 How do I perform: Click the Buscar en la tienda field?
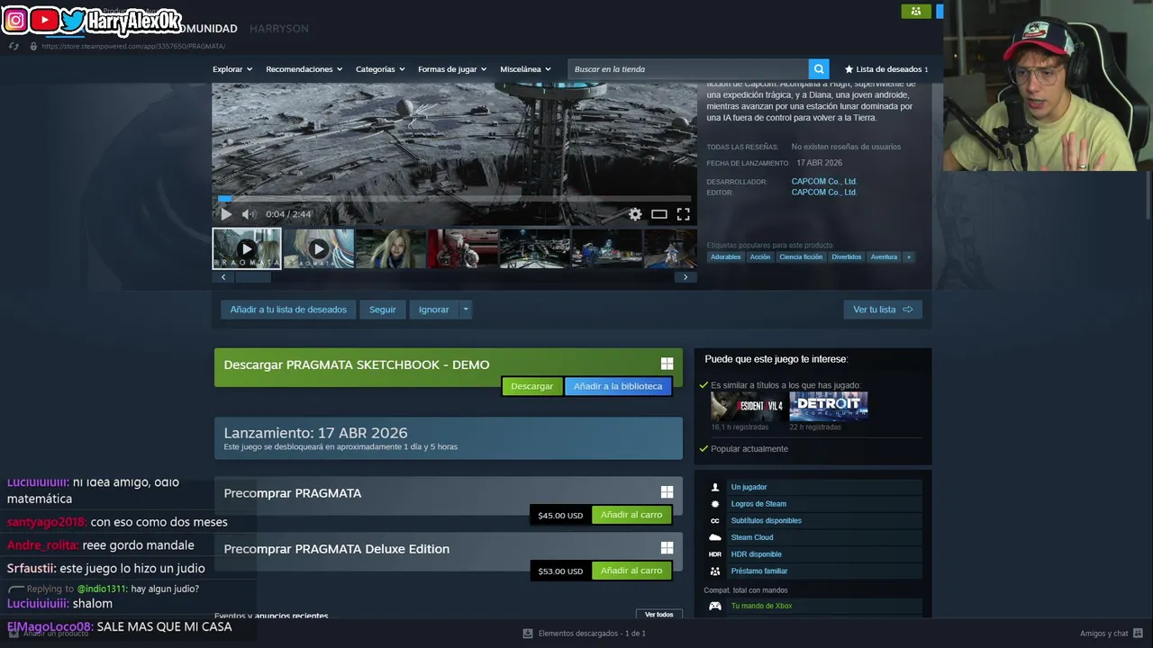point(688,69)
